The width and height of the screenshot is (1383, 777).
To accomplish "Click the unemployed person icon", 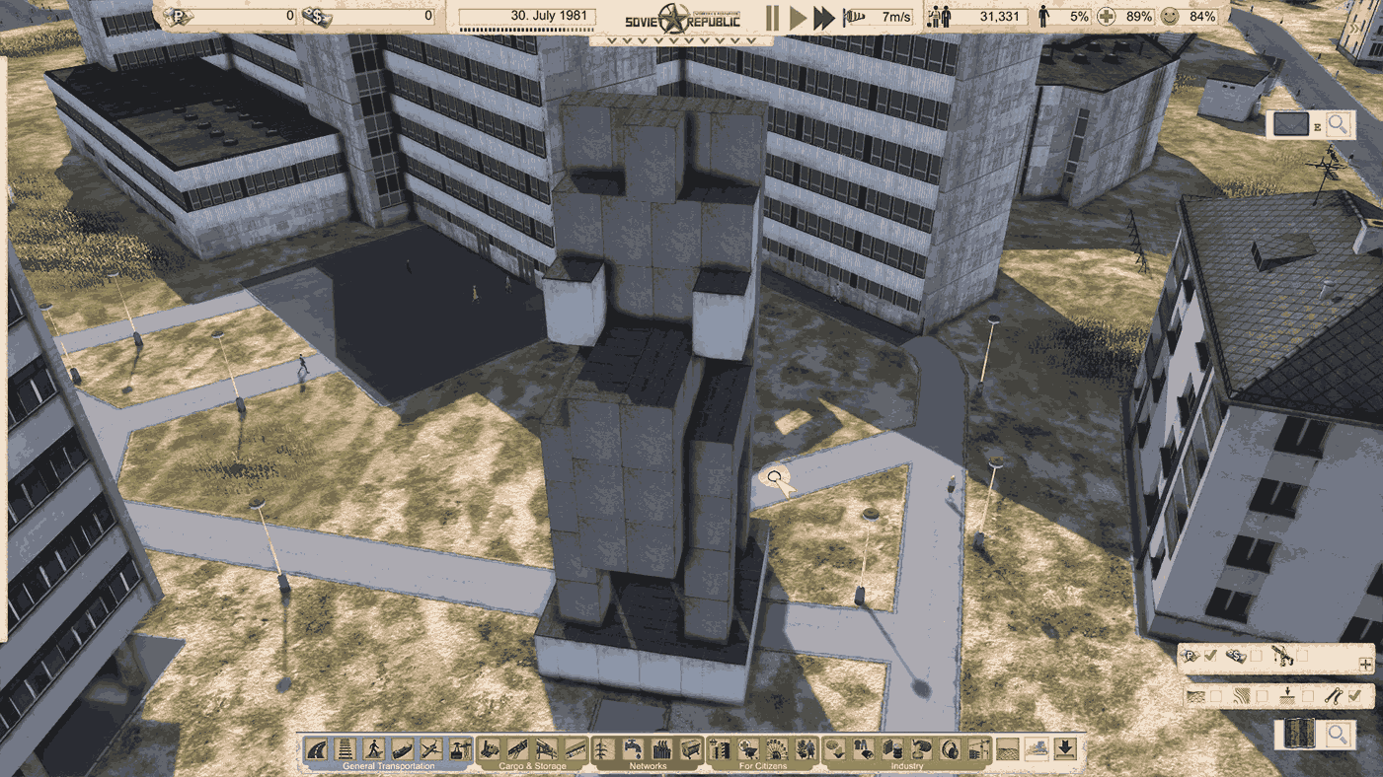I will (1044, 17).
